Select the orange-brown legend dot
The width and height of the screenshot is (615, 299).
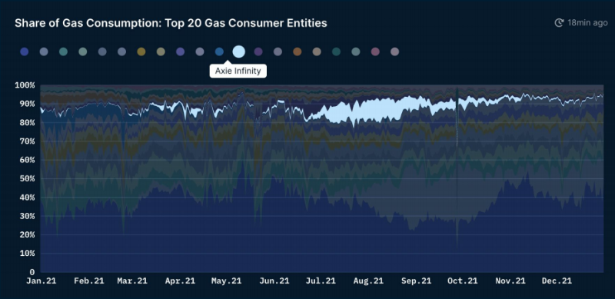[x=298, y=51]
